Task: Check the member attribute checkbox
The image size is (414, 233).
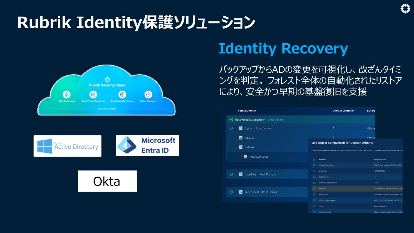Action: click(314, 189)
